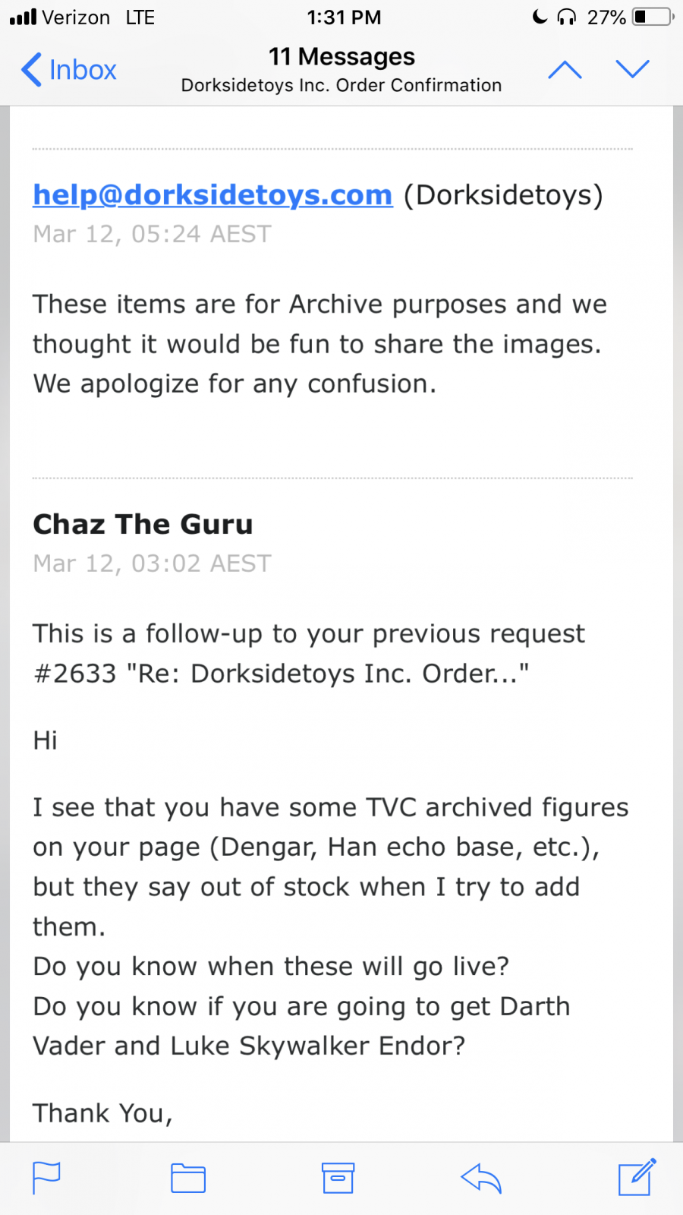Tap the battery indicator in status bar

[653, 17]
